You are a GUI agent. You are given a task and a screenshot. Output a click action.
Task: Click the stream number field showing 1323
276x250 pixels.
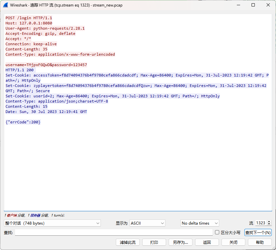[261, 223]
